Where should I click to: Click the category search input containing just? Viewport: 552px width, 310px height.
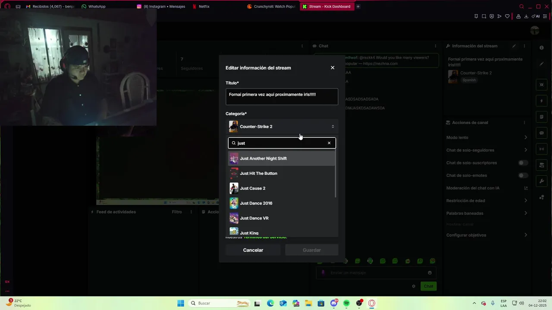tap(281, 143)
